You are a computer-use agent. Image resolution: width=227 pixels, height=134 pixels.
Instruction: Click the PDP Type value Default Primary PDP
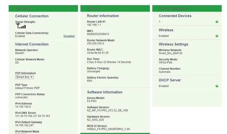(27, 88)
